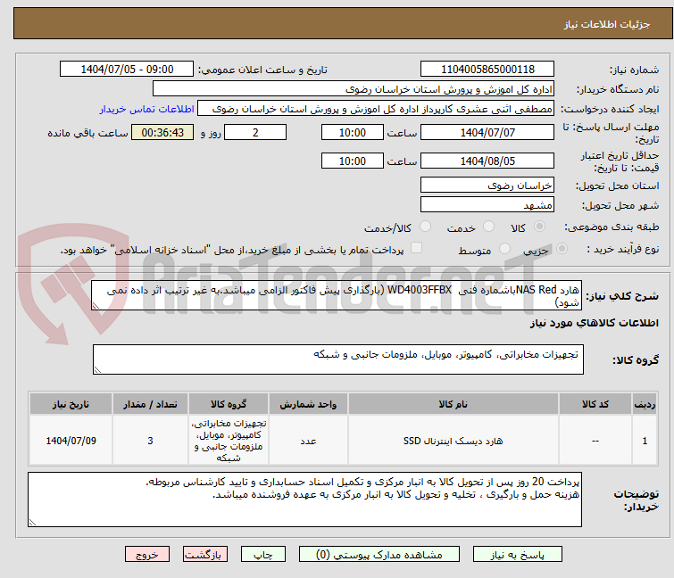
Task: Click the countdown timer 00:36:43
Action: 162,132
